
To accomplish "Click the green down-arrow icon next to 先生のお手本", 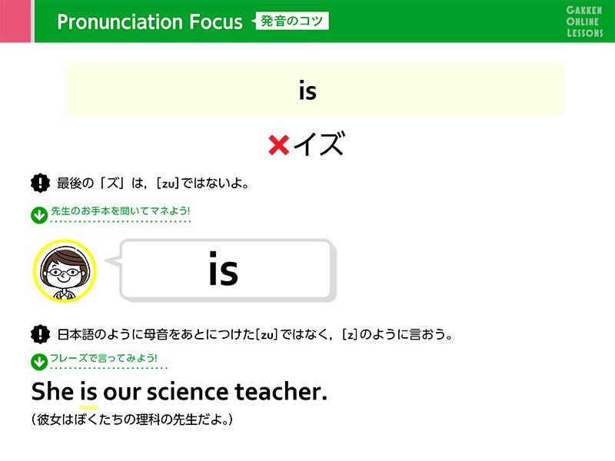I will (x=39, y=215).
